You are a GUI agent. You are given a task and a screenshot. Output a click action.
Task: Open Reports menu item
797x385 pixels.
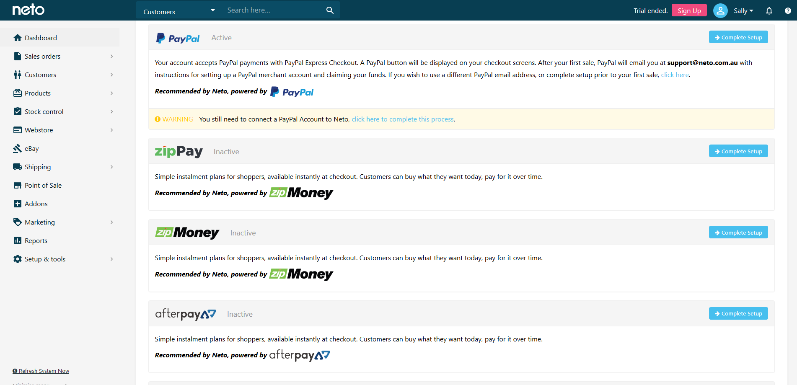pos(60,240)
